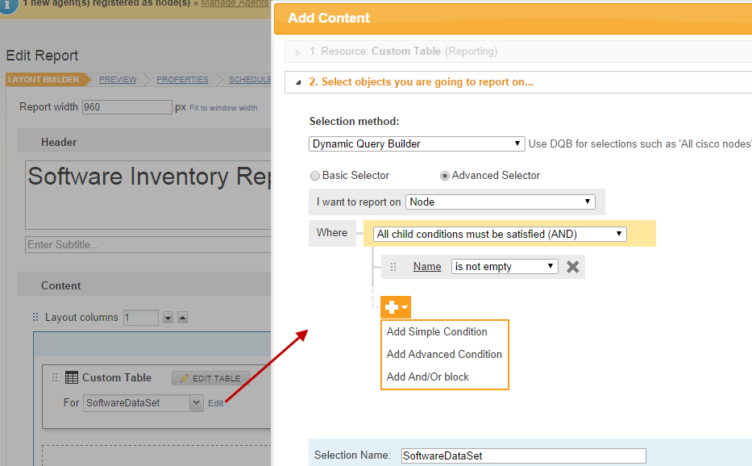Screen dimensions: 752x466
Task: Increase layout columns with up arrow
Action: 182,318
